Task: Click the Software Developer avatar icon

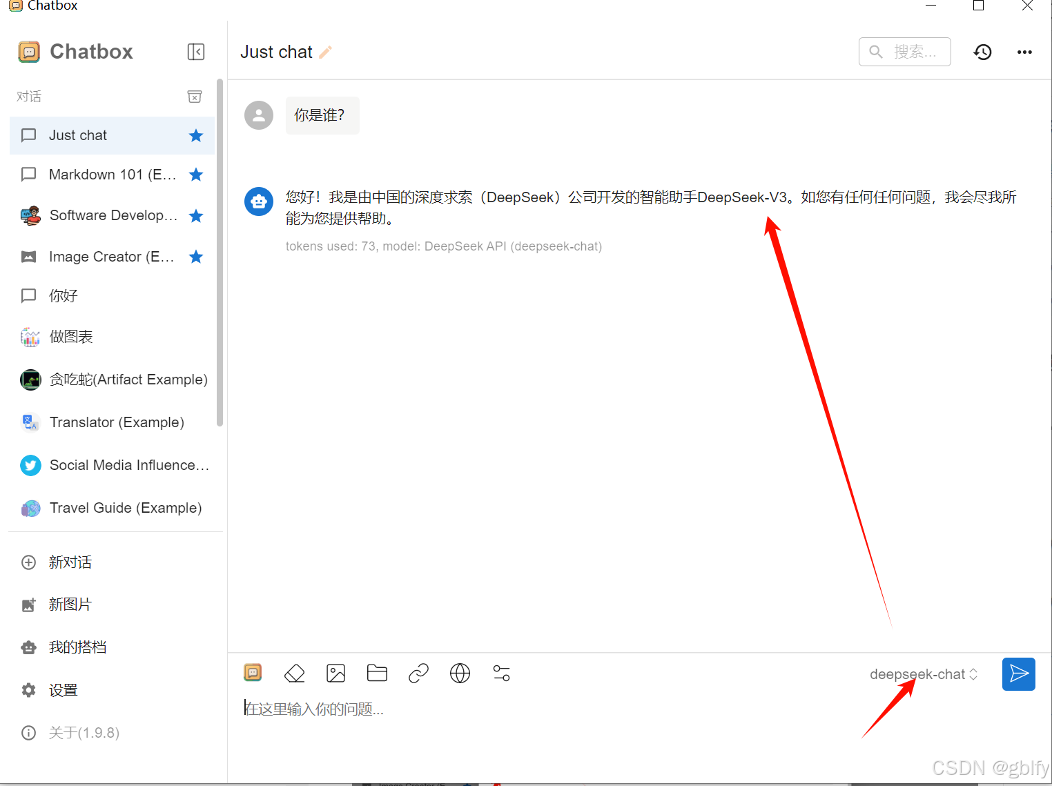Action: (30, 215)
